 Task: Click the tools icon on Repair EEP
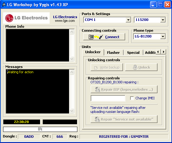pyautogui.click(x=97, y=89)
